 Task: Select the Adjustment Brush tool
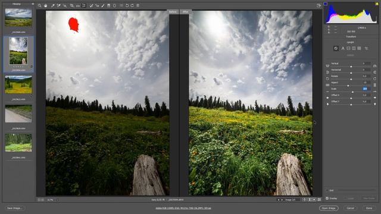click(103, 5)
